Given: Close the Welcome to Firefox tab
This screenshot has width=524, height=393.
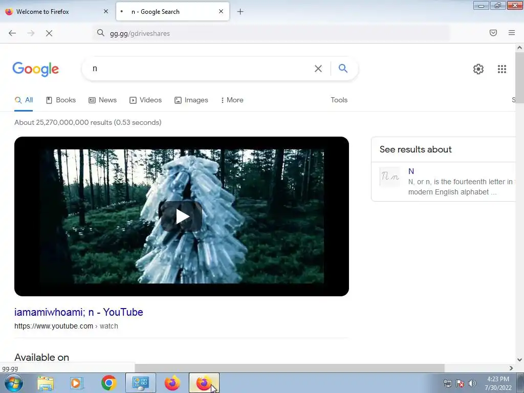Looking at the screenshot, I should (x=106, y=11).
